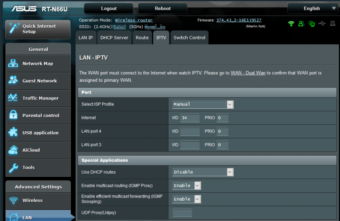Click the green wireless signal status icon
The image size is (340, 221).
tap(291, 23)
